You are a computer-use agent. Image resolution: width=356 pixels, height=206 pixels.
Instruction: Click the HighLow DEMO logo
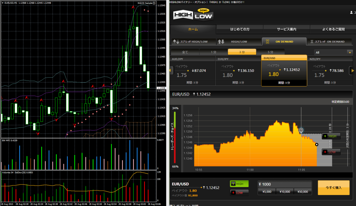click(x=193, y=15)
